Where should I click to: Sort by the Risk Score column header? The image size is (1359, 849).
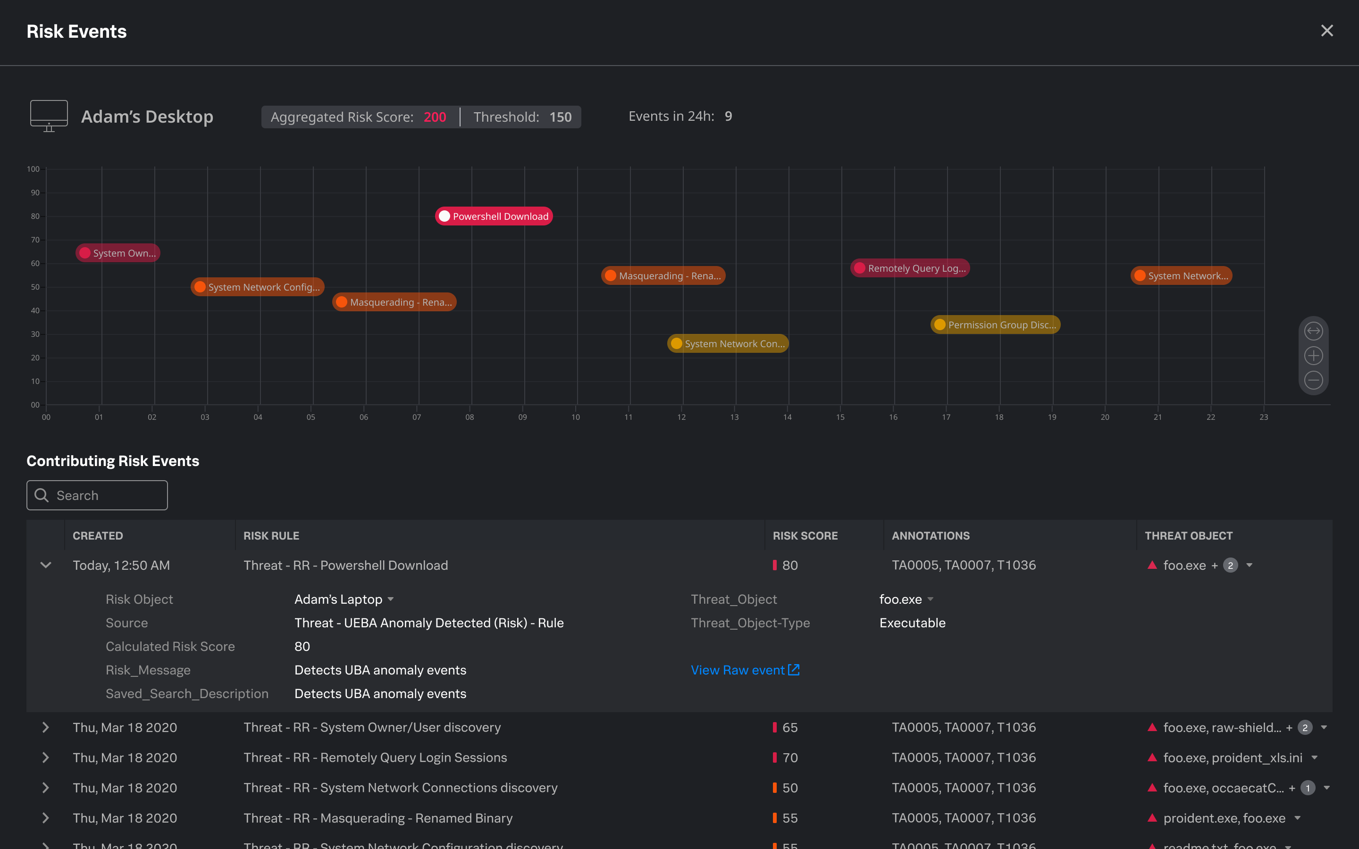[x=805, y=536]
